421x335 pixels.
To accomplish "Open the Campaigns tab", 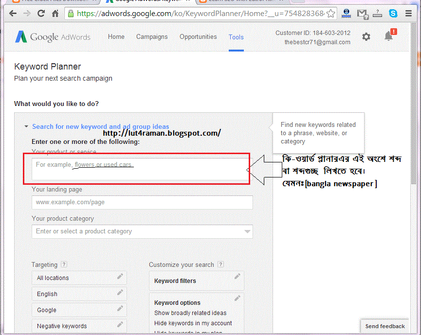I will click(152, 37).
